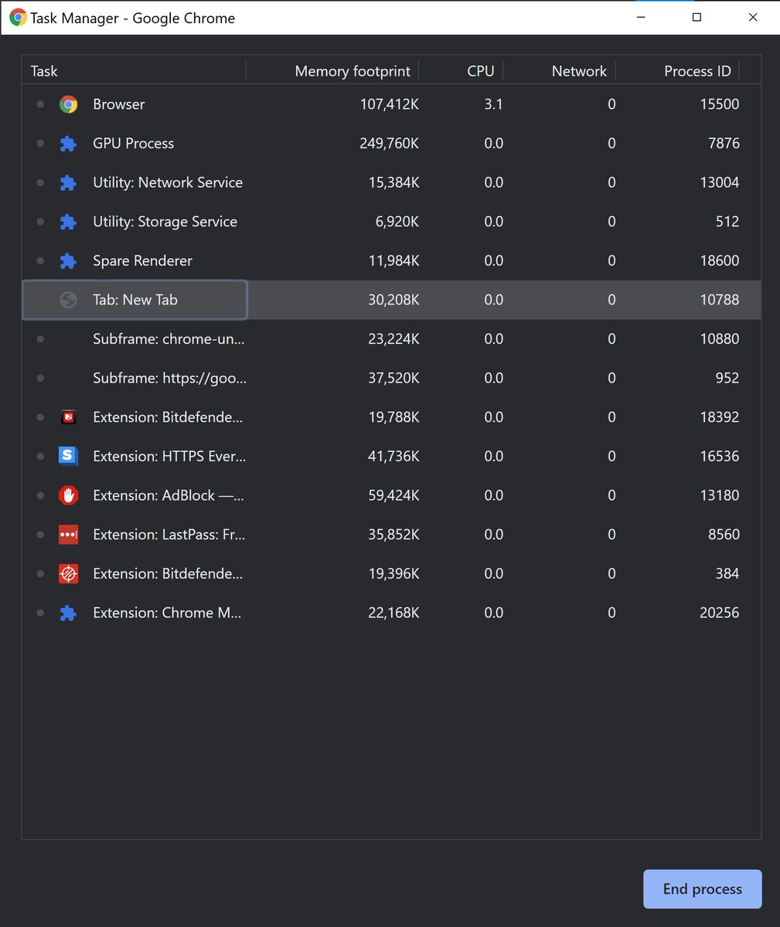The width and height of the screenshot is (780, 927).
Task: Click the LastPass extension icon
Action: click(68, 534)
